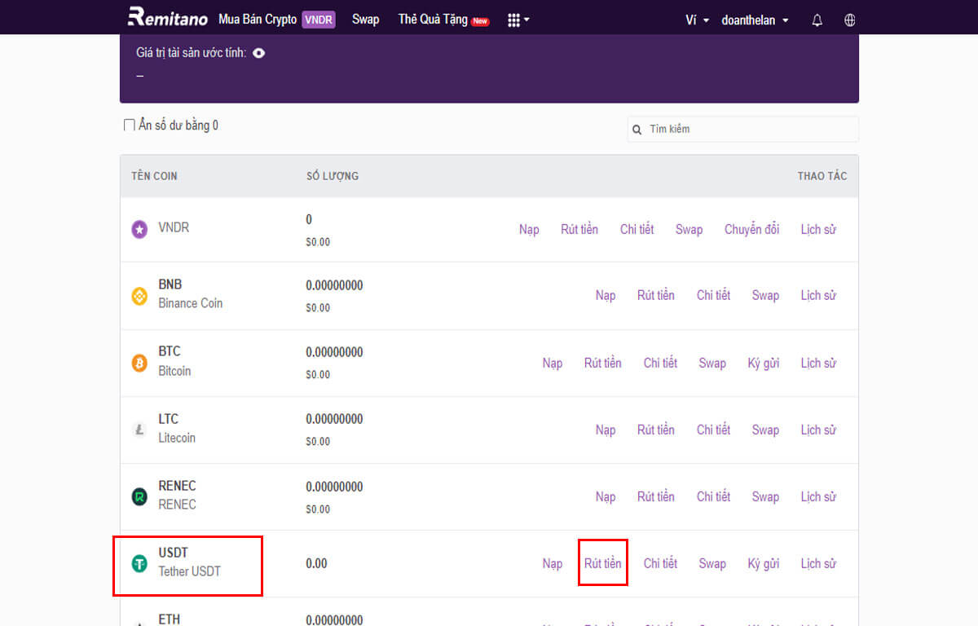Click the Remitano logo

click(x=169, y=18)
